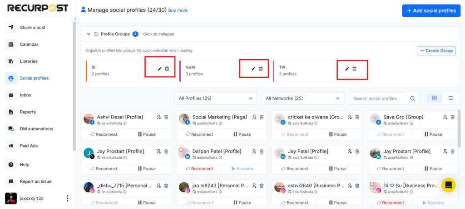Delete cricket ke diwane group
This screenshot has width=465, height=209.
[357, 117]
